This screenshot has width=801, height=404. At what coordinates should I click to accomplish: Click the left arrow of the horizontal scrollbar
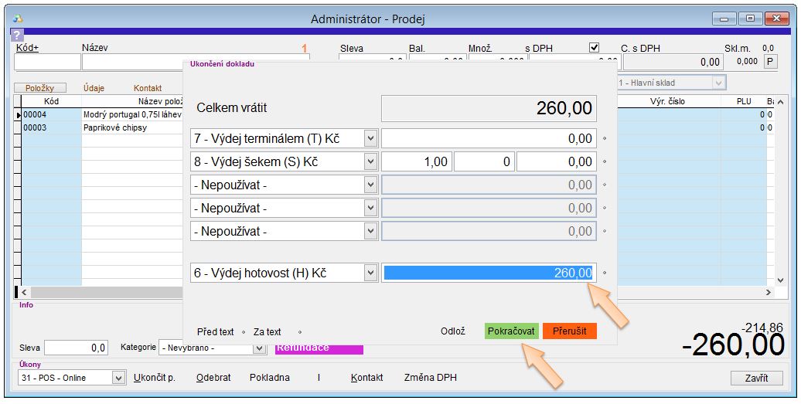[22, 293]
